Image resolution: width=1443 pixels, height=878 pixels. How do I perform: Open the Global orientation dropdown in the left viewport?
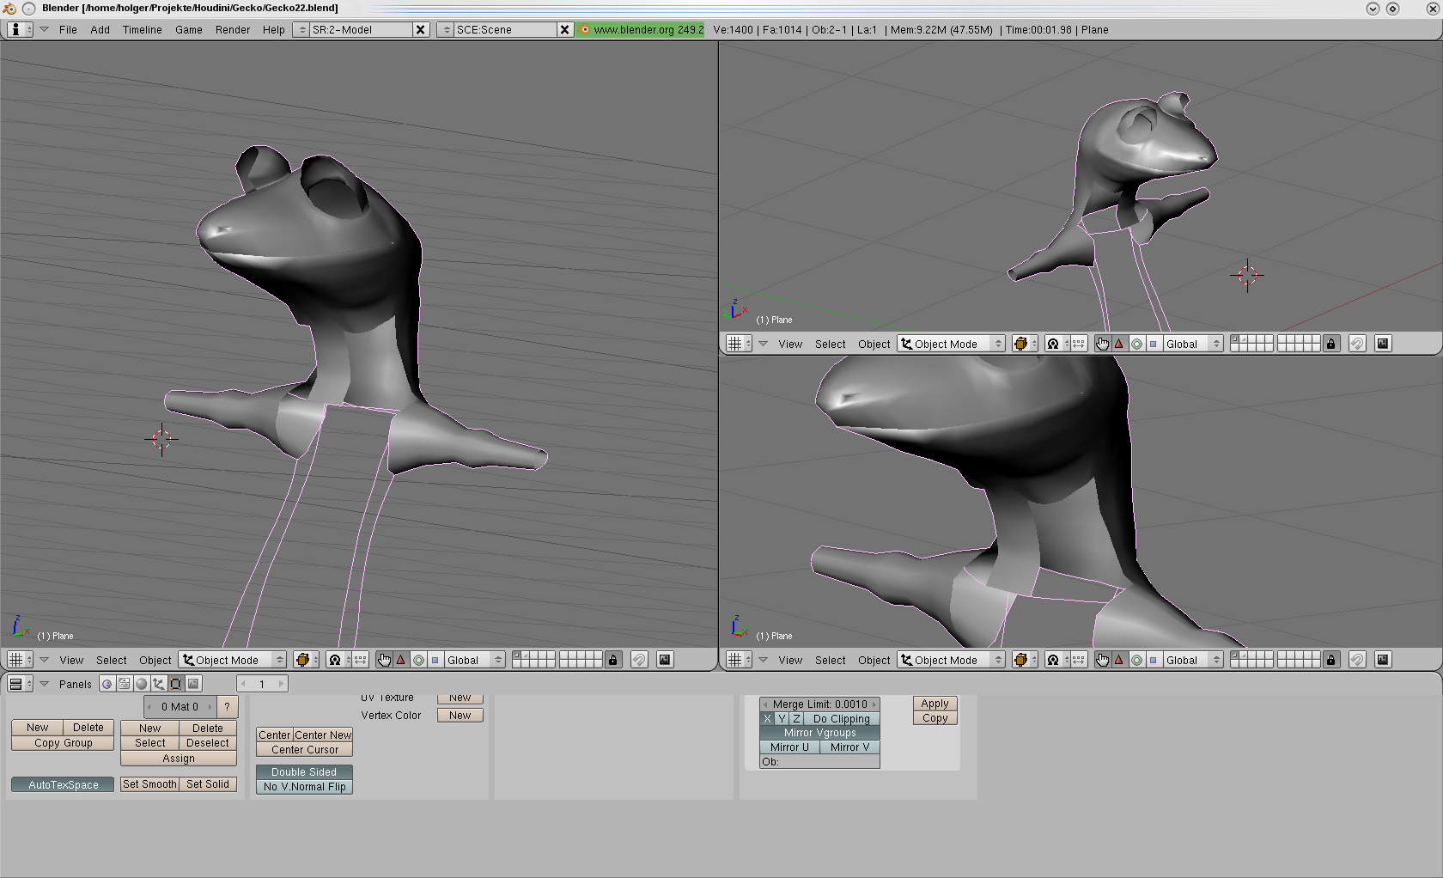(x=474, y=660)
